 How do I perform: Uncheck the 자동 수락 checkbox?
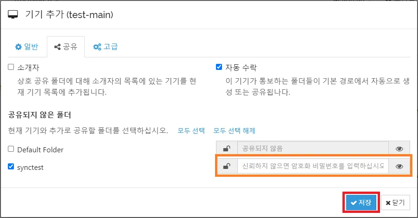point(219,67)
